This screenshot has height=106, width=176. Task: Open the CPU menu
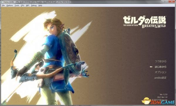(23, 5)
